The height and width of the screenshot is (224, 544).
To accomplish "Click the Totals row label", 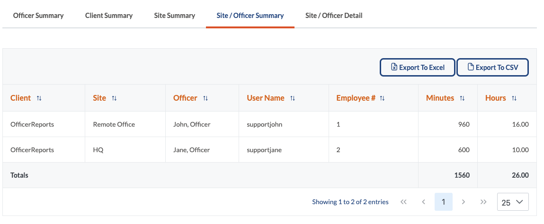I will [x=19, y=175].
